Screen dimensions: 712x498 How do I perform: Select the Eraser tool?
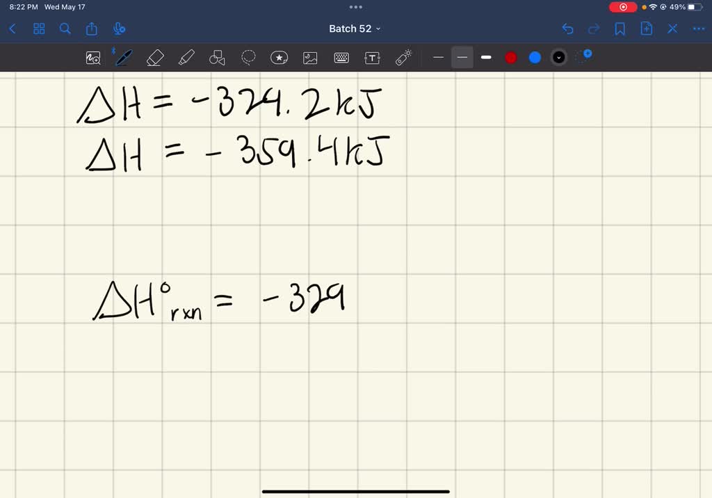154,58
